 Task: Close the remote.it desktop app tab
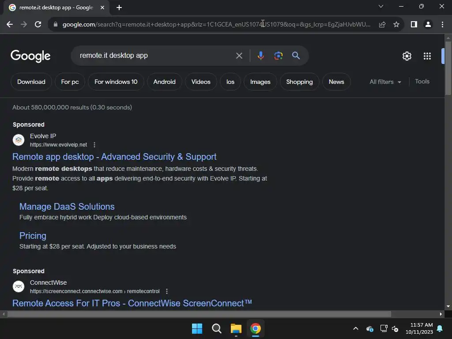(x=102, y=8)
